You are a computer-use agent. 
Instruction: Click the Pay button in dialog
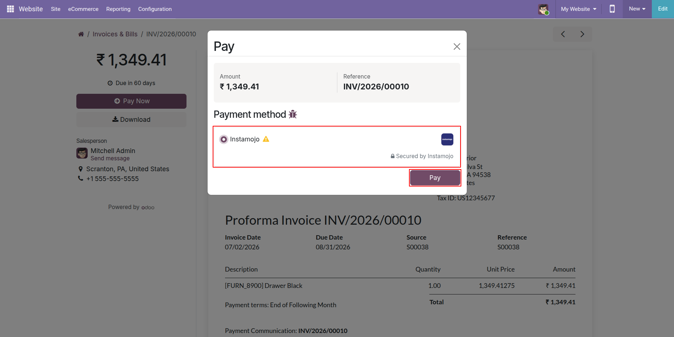pyautogui.click(x=435, y=178)
